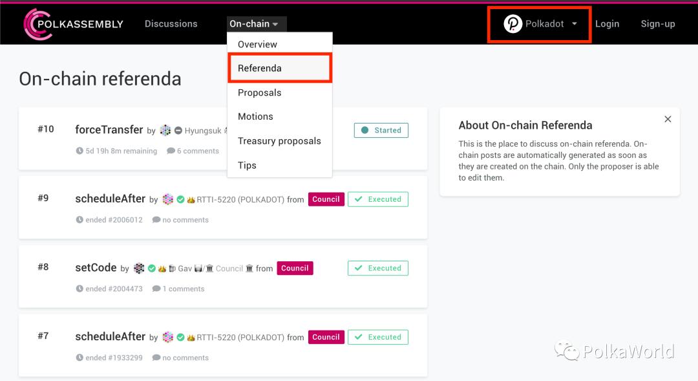
Task: Click 'ended #1933299' text
Action: tap(114, 357)
